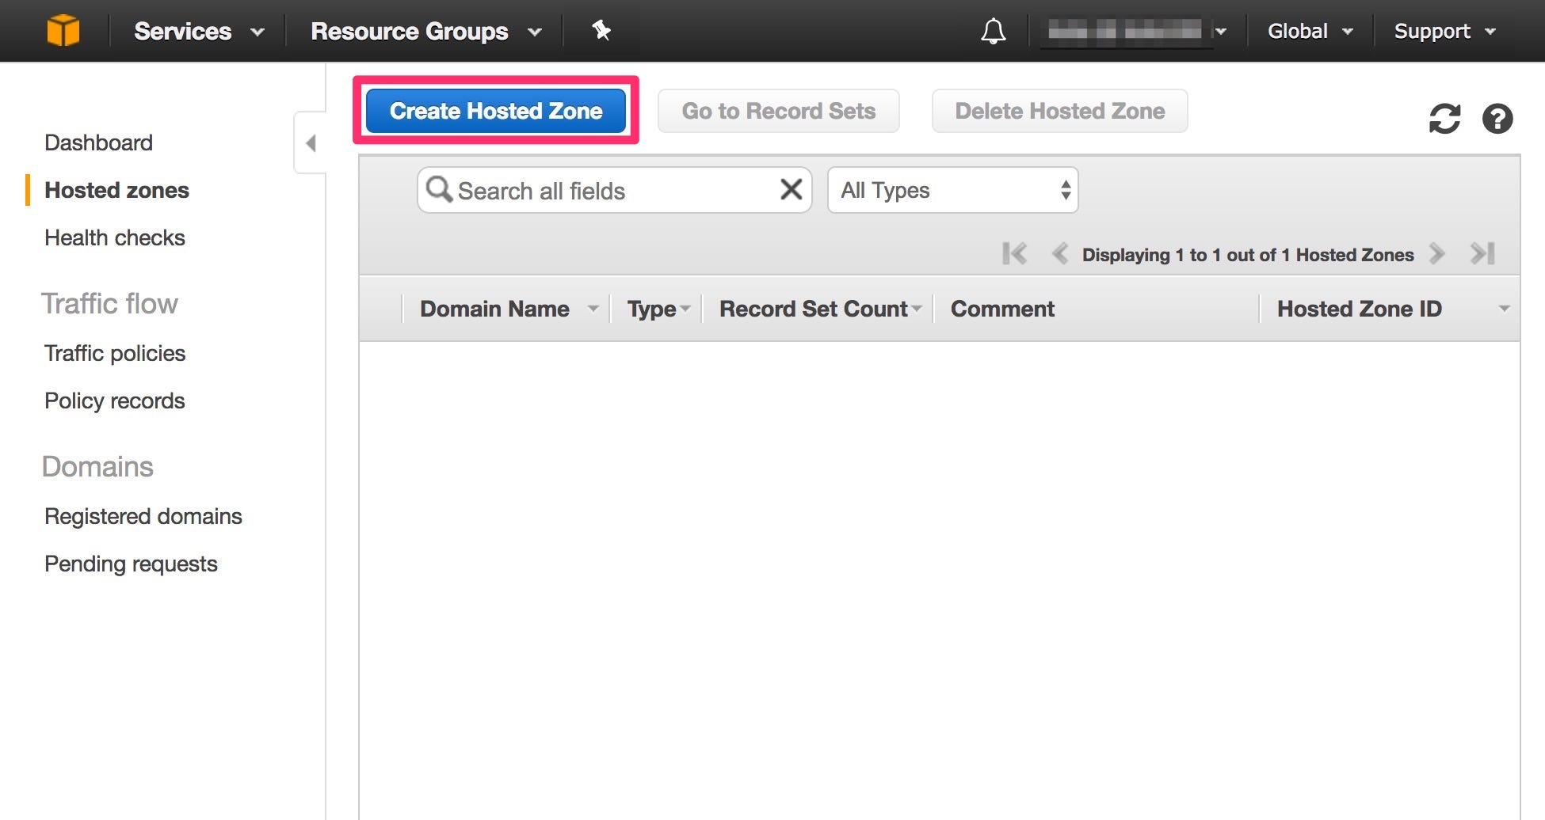Open the Resource Groups menu
The width and height of the screenshot is (1545, 820).
pyautogui.click(x=426, y=31)
